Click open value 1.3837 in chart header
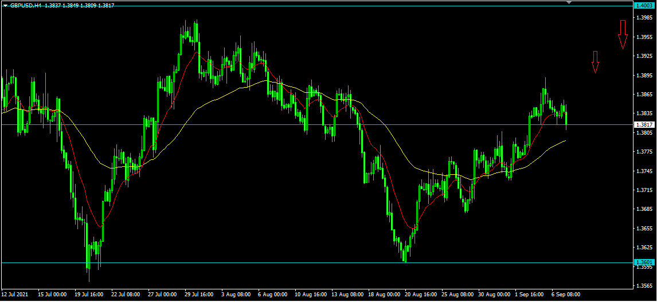 (x=52, y=5)
